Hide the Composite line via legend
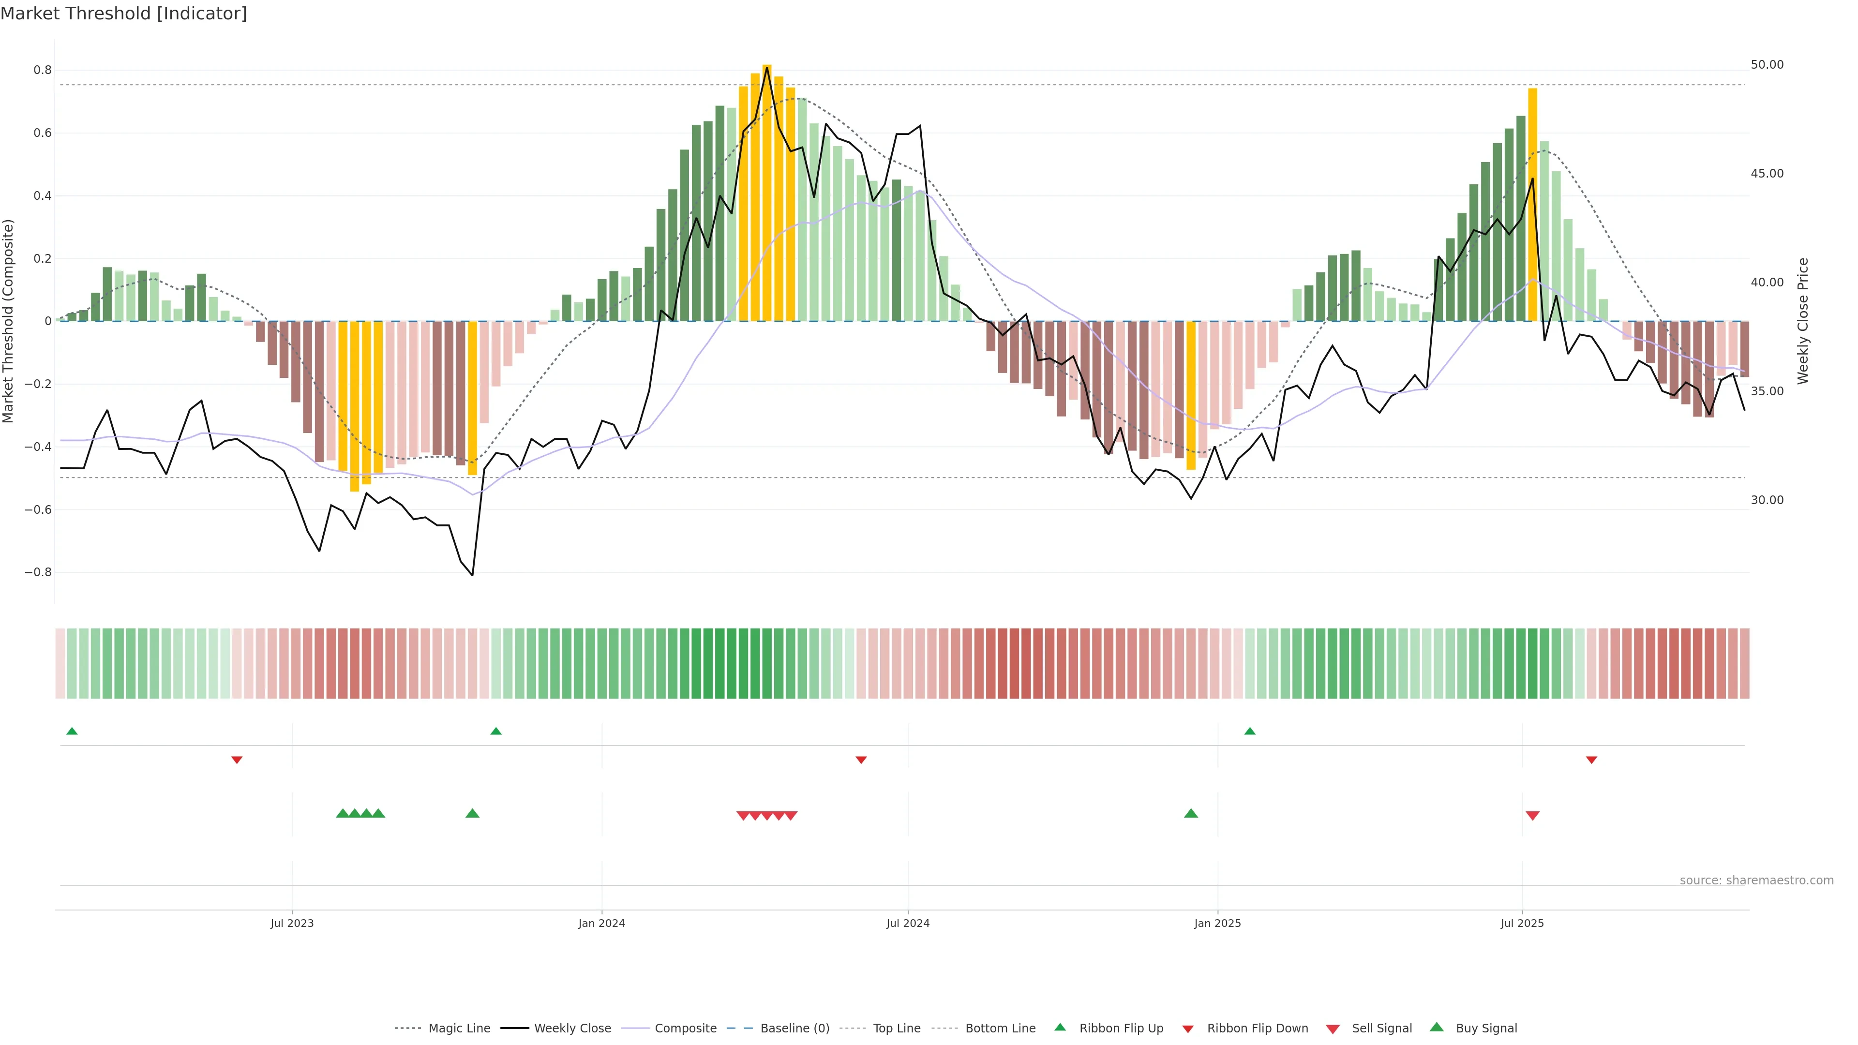Viewport: 1858px width, 1045px height. click(685, 1029)
